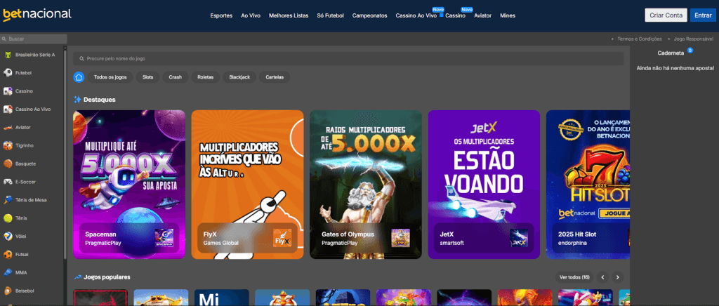Select the Futsal ball icon

coord(8,254)
